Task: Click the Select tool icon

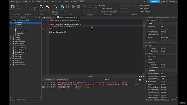Action: [47, 7]
